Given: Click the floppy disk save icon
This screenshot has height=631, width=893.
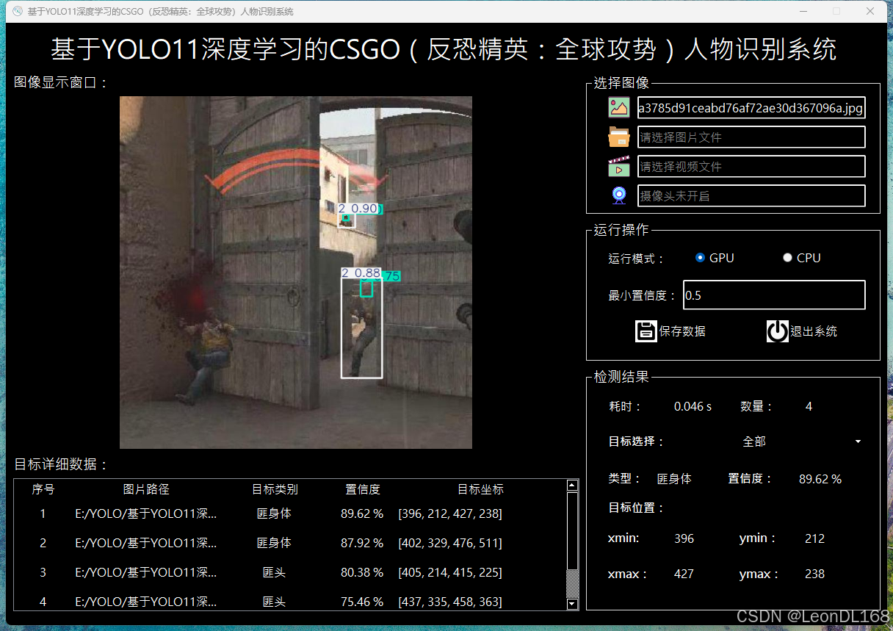Looking at the screenshot, I should pos(646,331).
